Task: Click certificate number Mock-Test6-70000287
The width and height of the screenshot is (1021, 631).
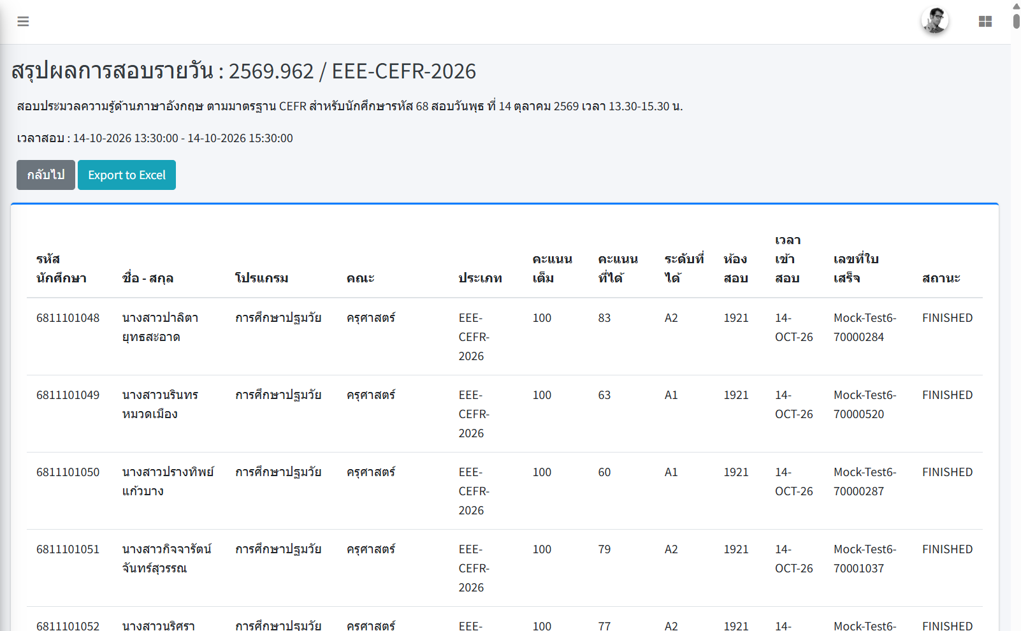Action: point(865,481)
